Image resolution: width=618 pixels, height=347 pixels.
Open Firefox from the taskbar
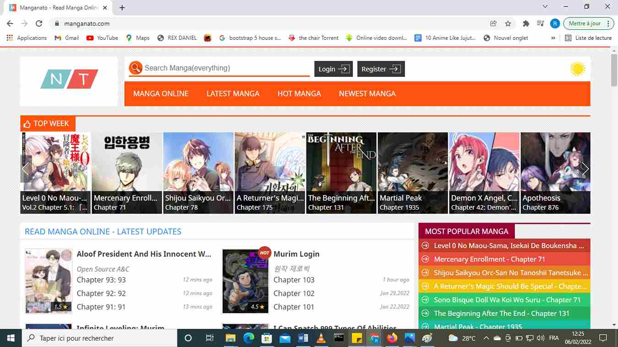pyautogui.click(x=392, y=338)
